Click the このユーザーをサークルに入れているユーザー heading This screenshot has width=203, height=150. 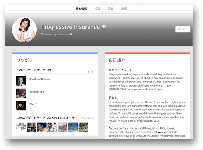47,118
